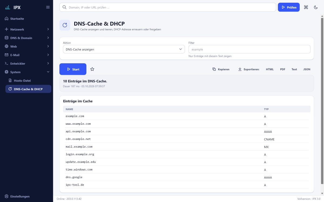Collapse sidebar with hamburger menu icon
324x202 pixels.
(x=48, y=7)
